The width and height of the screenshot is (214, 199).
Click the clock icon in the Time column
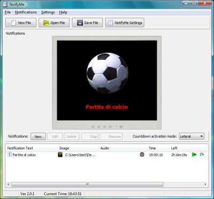[142, 155]
